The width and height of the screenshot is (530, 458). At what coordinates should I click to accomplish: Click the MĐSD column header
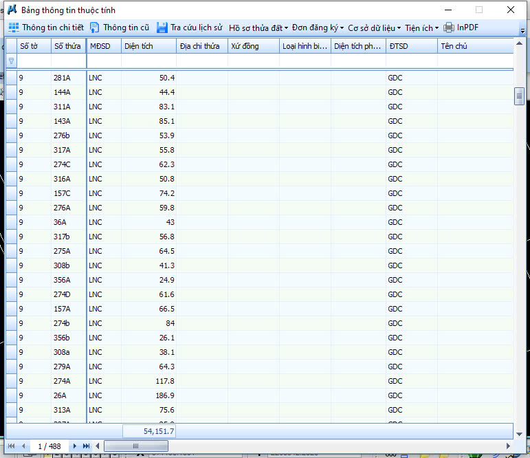[103, 46]
